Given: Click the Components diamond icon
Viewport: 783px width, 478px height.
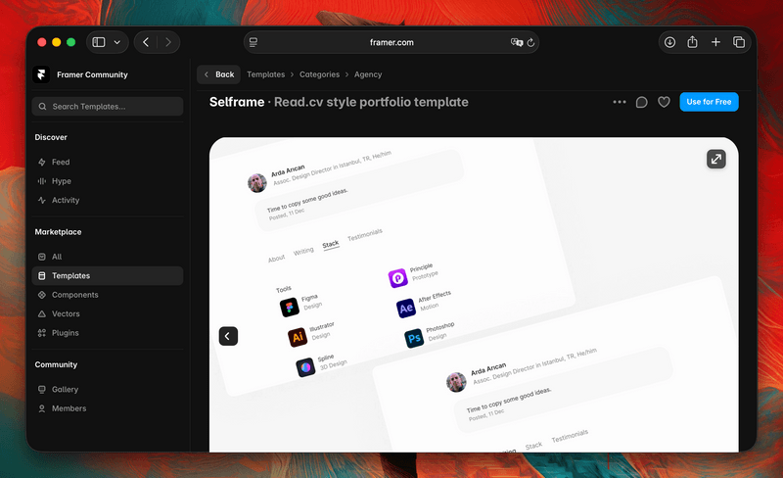Looking at the screenshot, I should pyautogui.click(x=42, y=295).
